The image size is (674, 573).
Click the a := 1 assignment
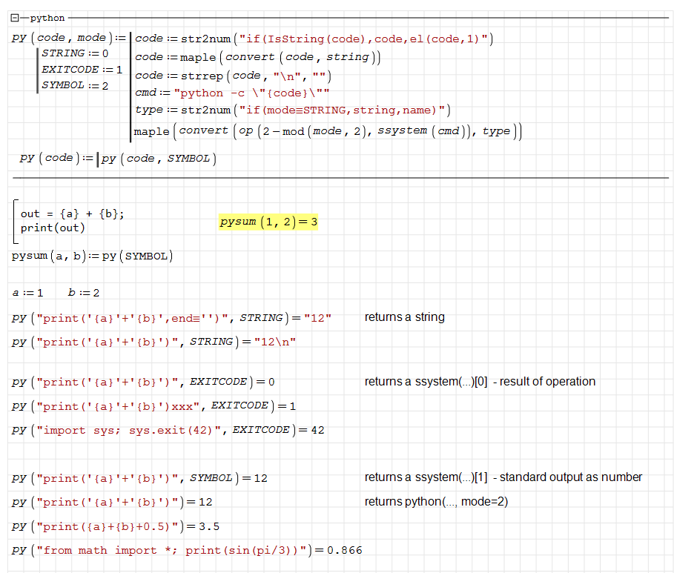pos(28,293)
